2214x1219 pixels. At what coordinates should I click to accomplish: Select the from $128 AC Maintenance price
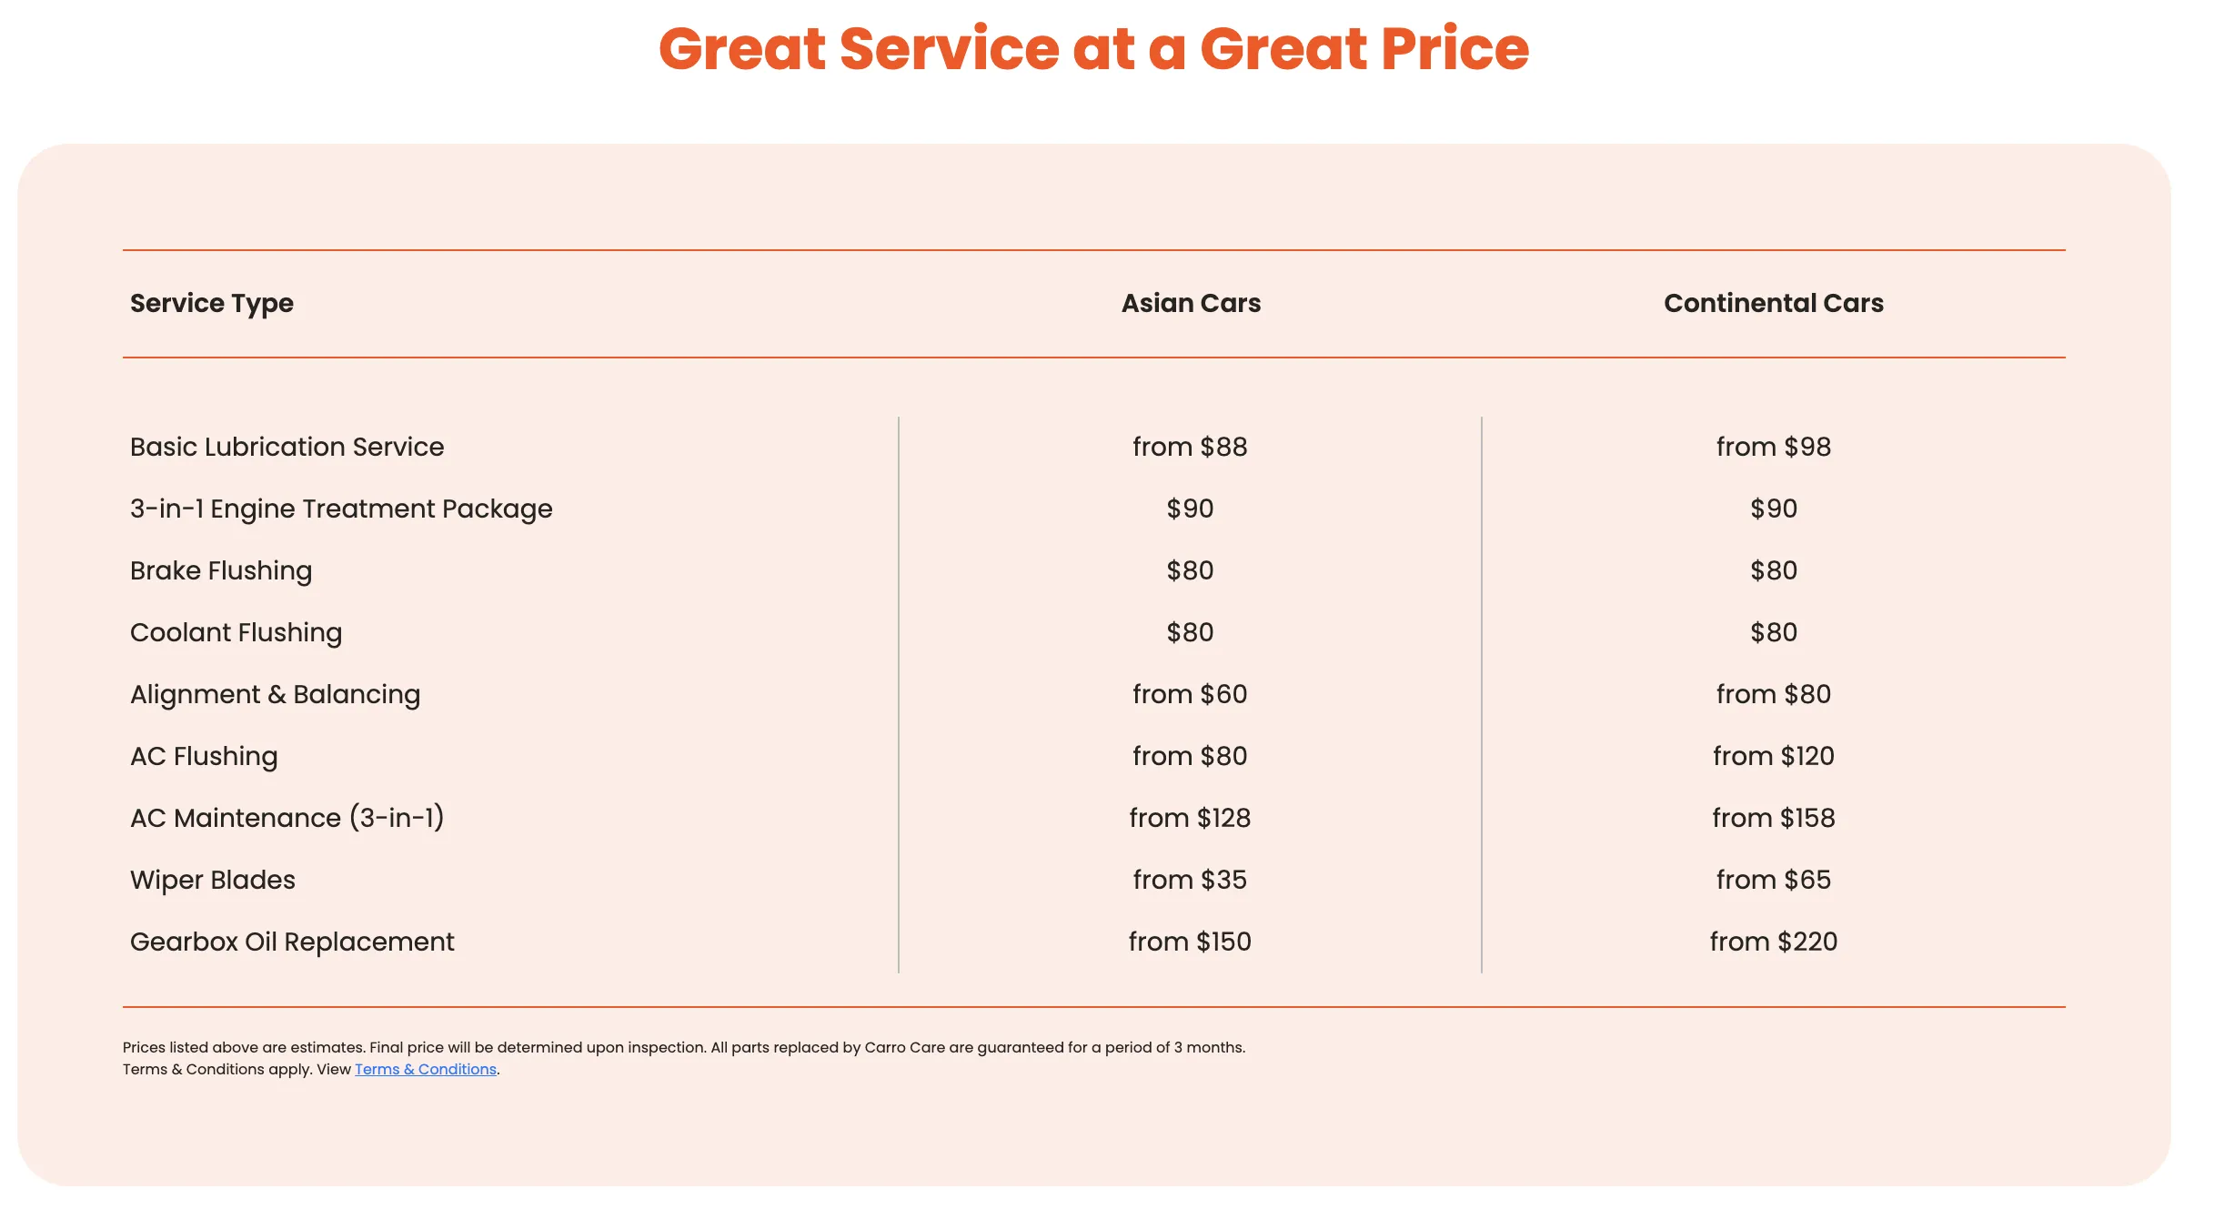click(x=1190, y=818)
